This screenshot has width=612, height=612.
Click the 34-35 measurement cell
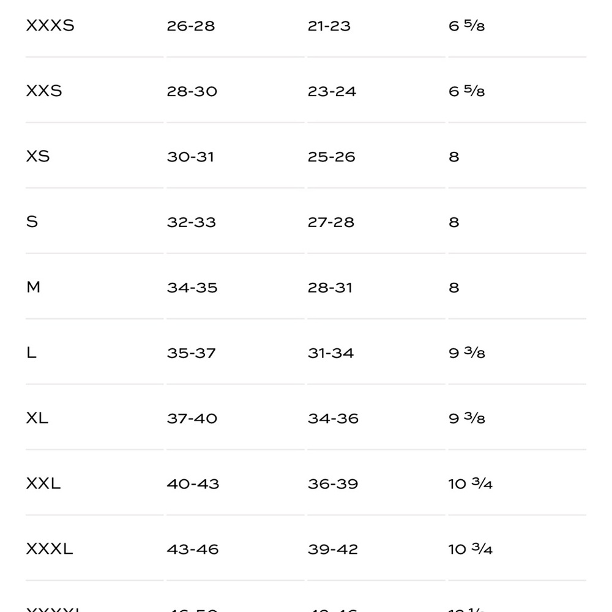[192, 288]
